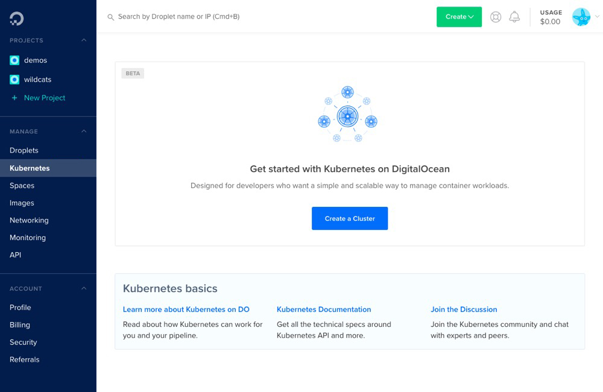Open the Kubernetes Documentation link
Image resolution: width=603 pixels, height=392 pixels.
click(x=324, y=309)
